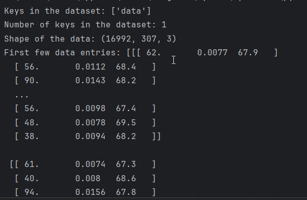307x200 pixels.
Task: Click 68.2 in the 0.0143 row
Action: 126,81
